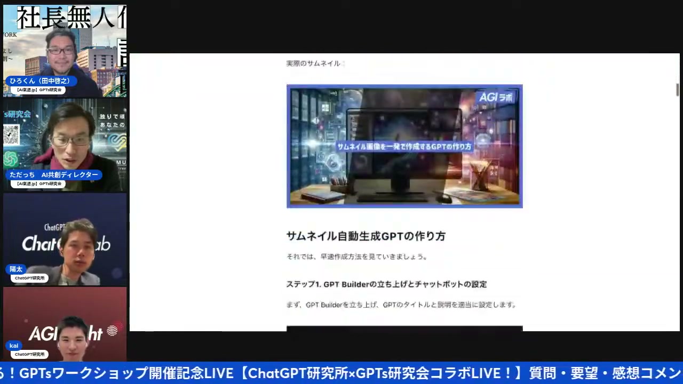683x384 pixels.
Task: Click the 陽太 name badge
Action: pyautogui.click(x=16, y=269)
